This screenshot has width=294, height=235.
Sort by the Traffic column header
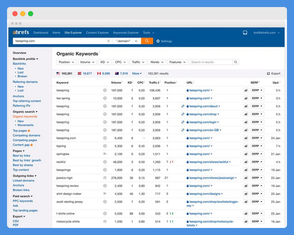click(154, 83)
